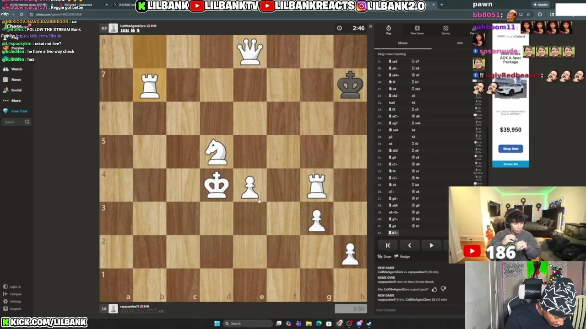Open News in the chess.com sidebar

click(12, 80)
